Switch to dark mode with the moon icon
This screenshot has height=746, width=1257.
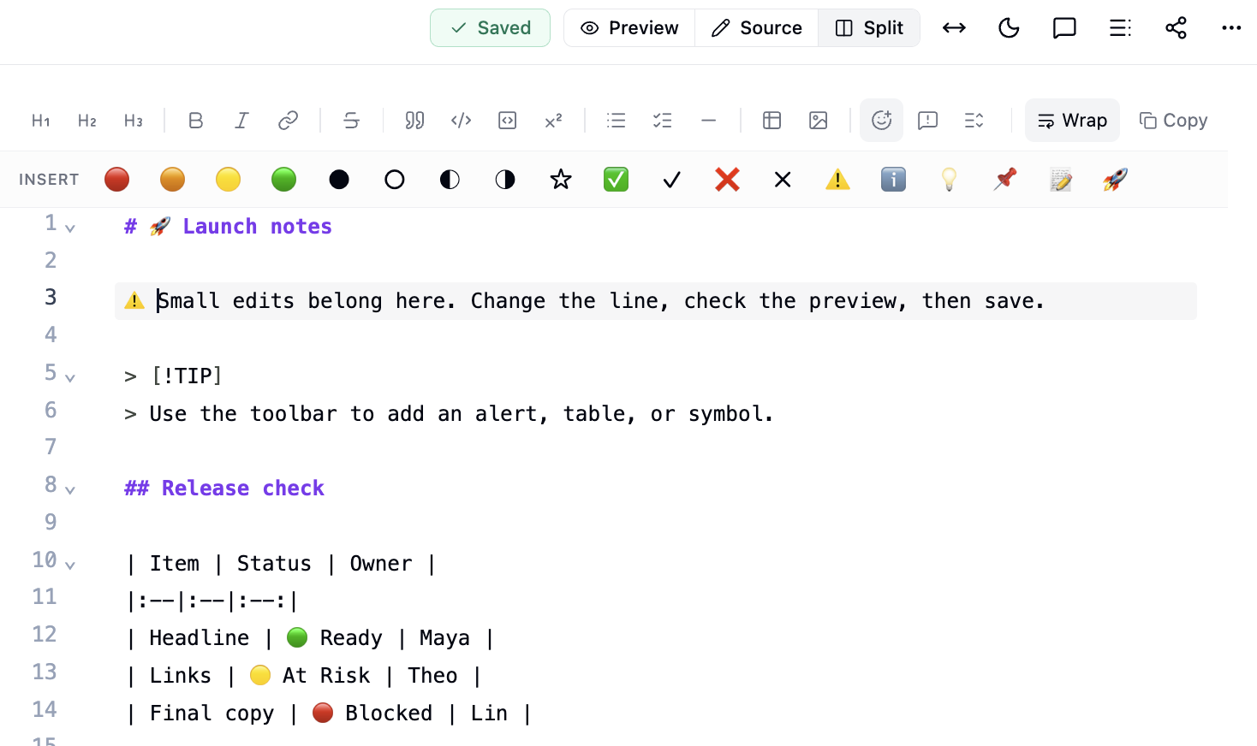coord(1010,28)
